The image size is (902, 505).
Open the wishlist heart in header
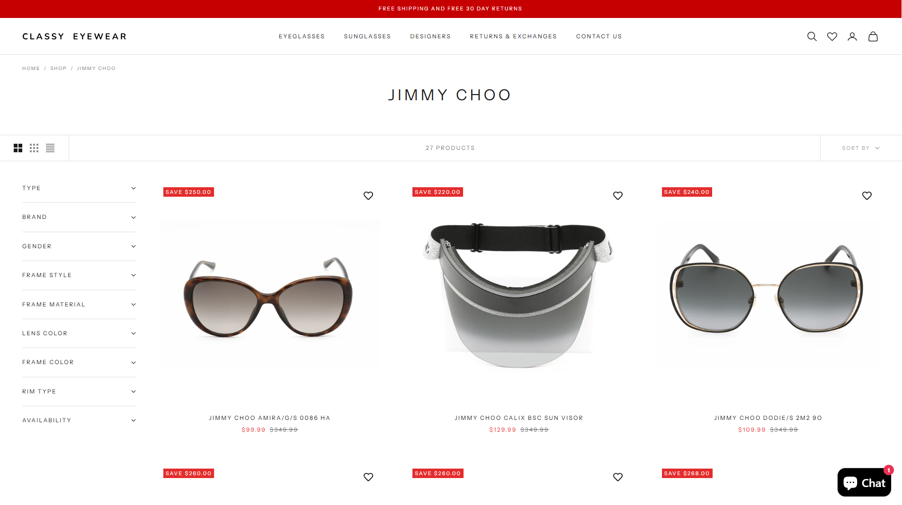(x=832, y=36)
